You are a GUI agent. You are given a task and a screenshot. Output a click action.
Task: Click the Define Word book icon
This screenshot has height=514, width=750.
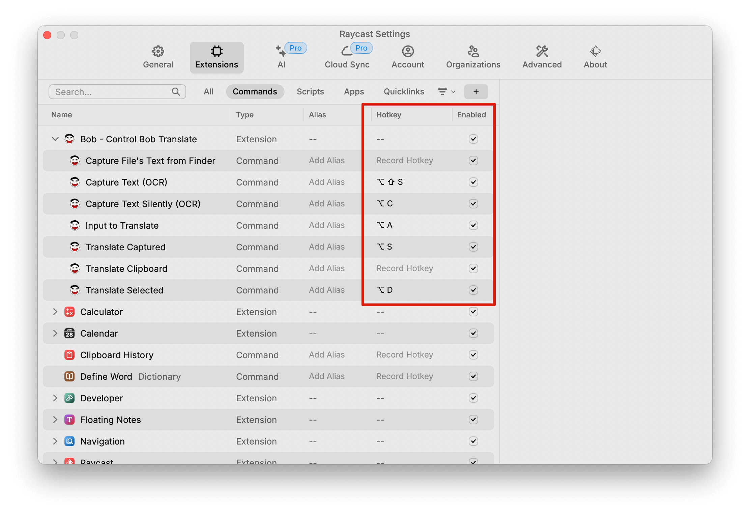[69, 376]
